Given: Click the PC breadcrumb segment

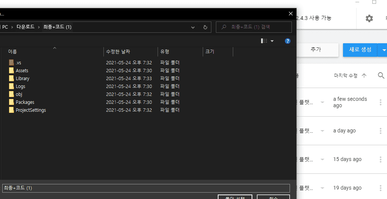Looking at the screenshot, I should (x=5, y=27).
